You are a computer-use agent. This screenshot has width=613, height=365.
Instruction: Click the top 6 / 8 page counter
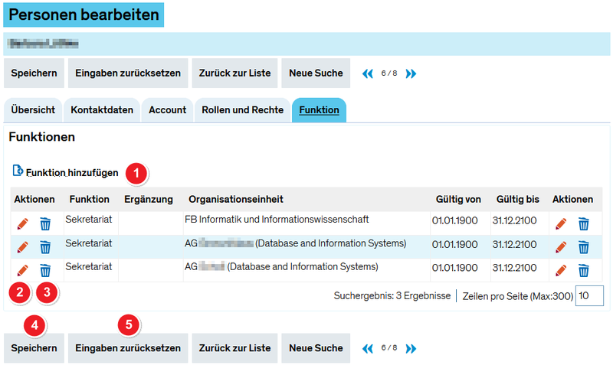click(389, 73)
